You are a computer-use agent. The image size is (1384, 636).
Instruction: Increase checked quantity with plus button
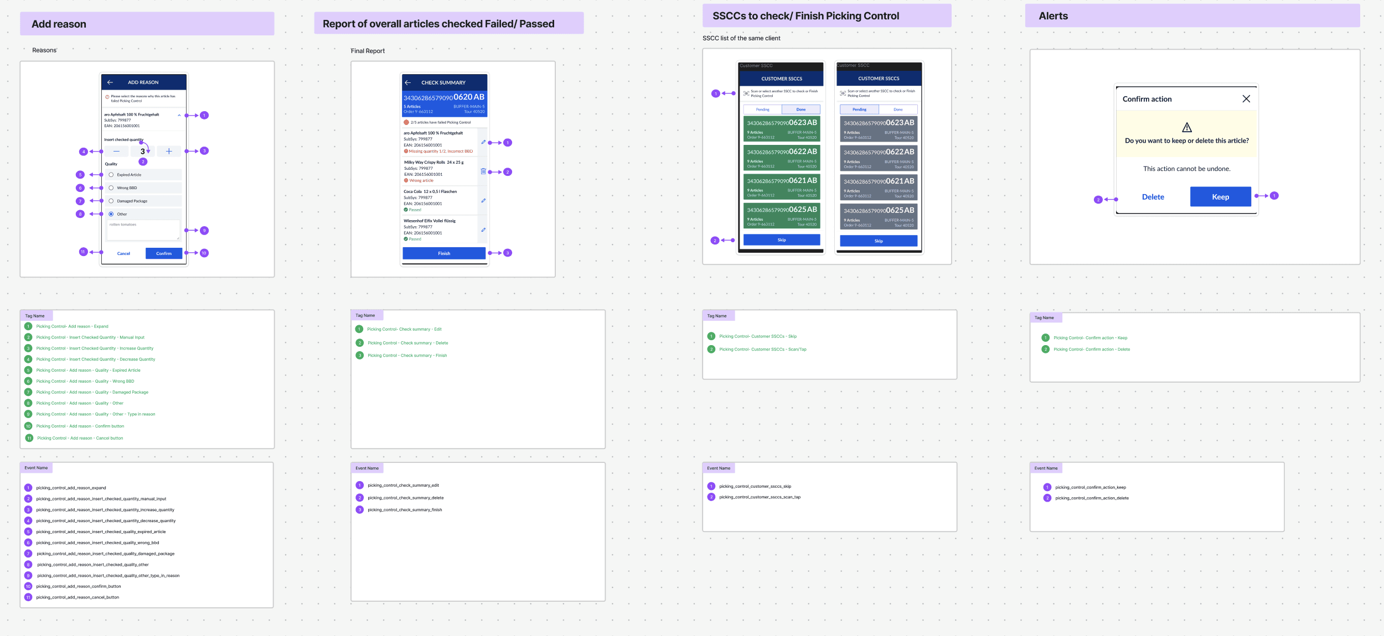click(169, 151)
